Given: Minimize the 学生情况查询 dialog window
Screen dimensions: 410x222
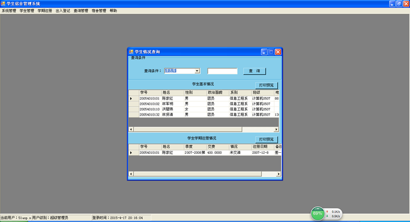Looking at the screenshot, I should pyautogui.click(x=263, y=52).
